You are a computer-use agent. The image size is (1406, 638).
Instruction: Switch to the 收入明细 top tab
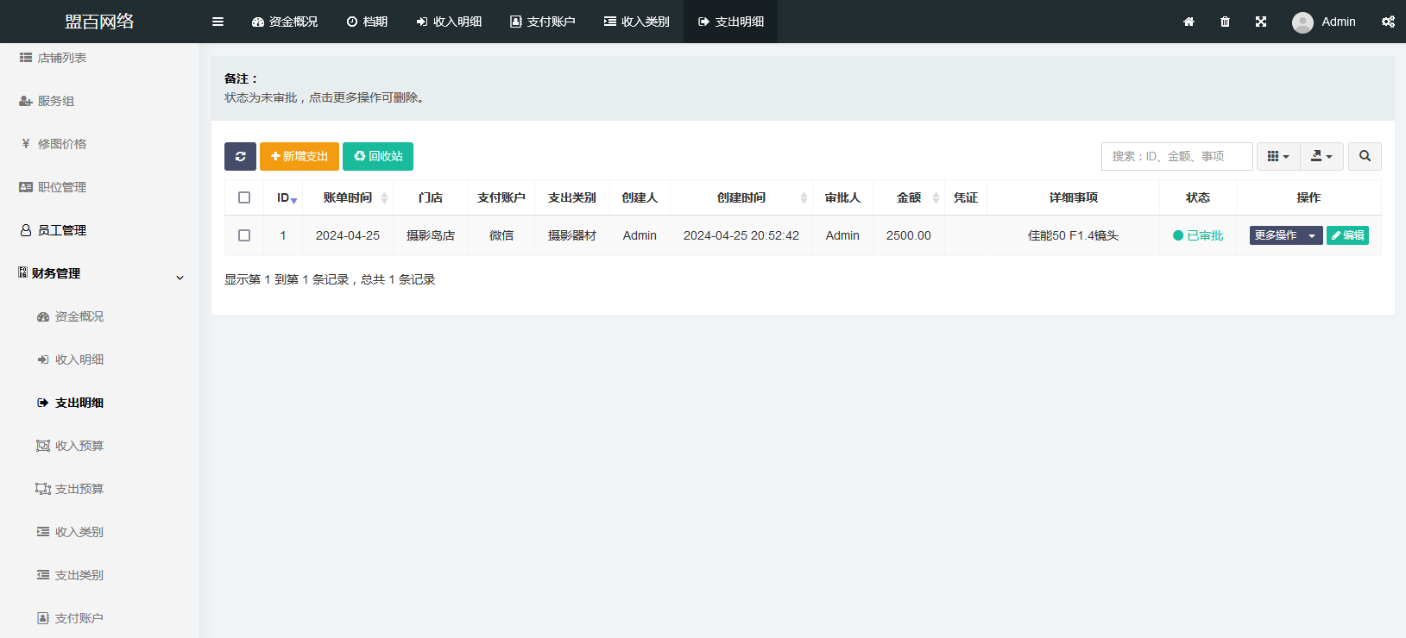pyautogui.click(x=449, y=22)
